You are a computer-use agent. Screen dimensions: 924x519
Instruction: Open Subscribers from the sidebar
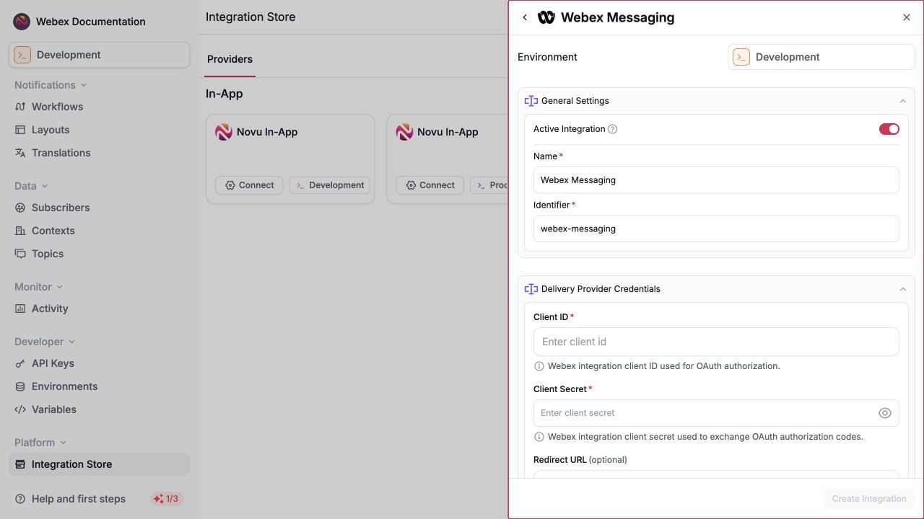100,208
